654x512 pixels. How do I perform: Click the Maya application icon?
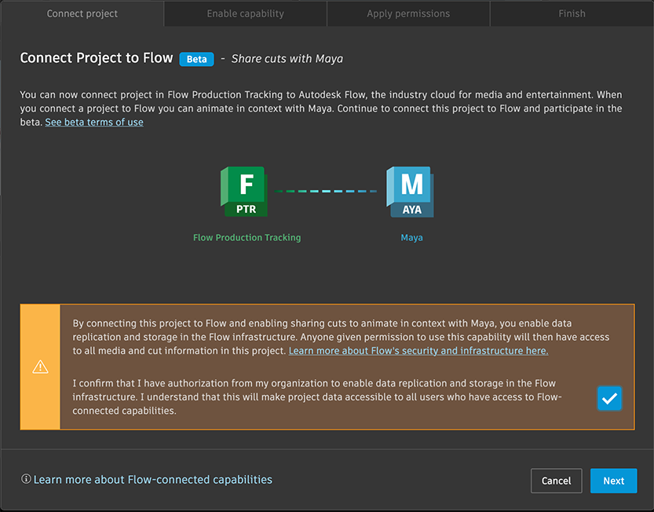410,192
